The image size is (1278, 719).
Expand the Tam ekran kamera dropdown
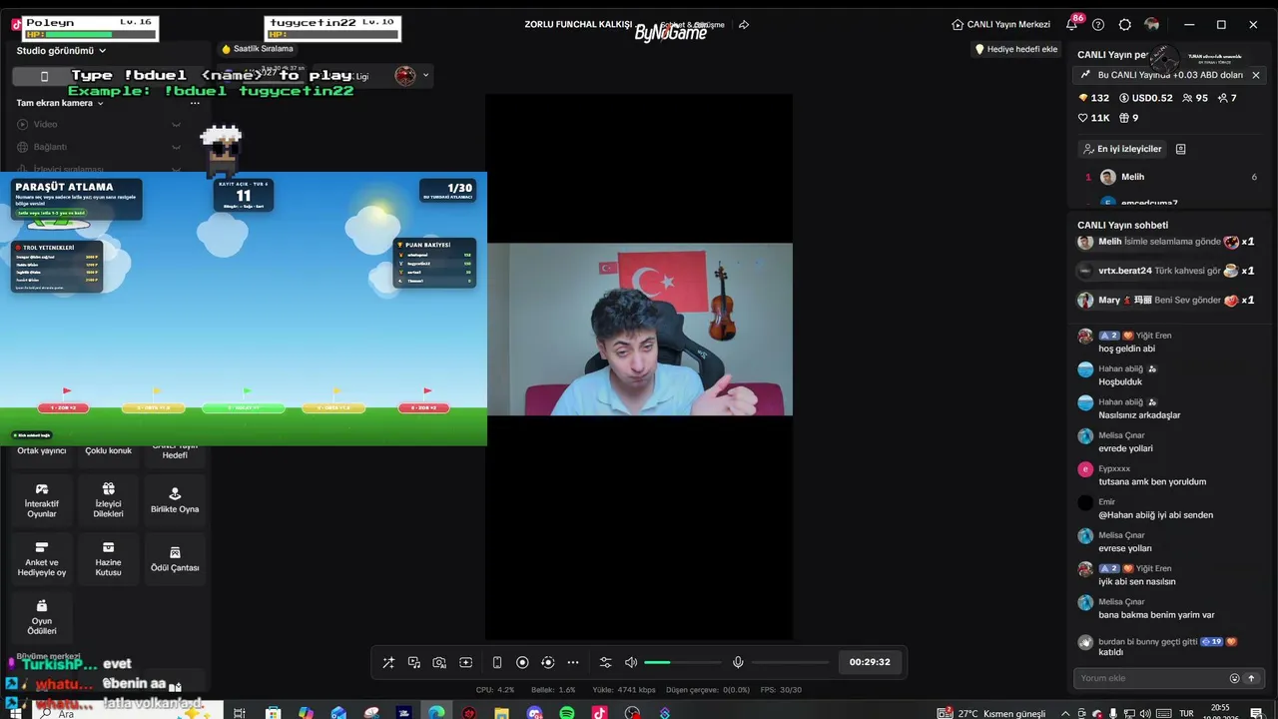point(60,103)
